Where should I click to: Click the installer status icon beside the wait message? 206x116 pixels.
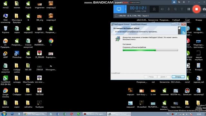117,39
